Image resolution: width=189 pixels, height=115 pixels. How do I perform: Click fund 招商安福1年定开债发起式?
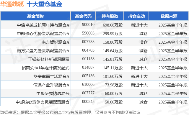pos(45,68)
